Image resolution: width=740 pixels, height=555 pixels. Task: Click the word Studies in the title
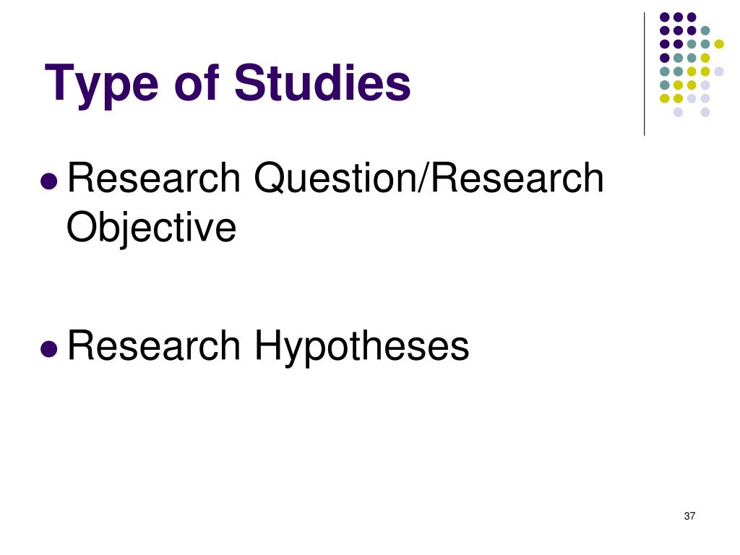(322, 82)
